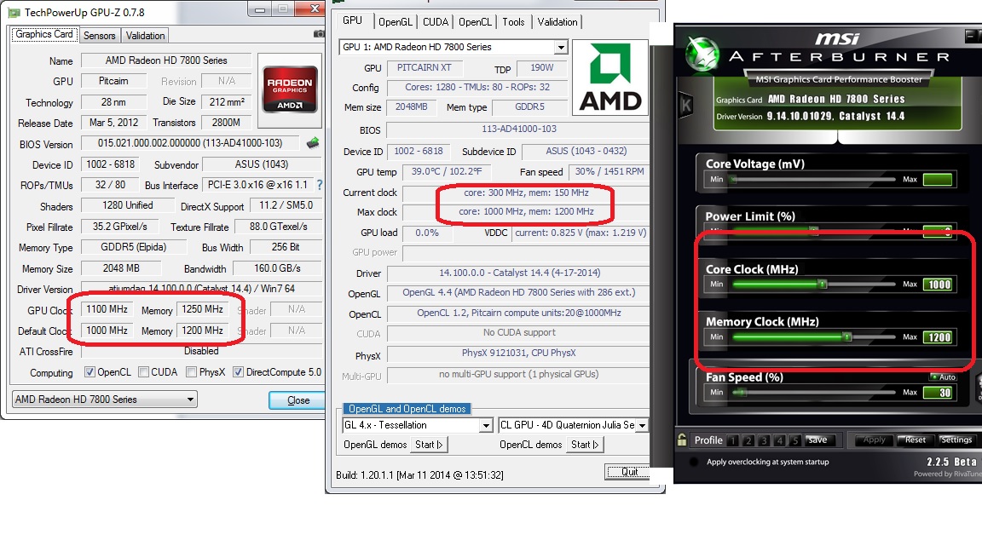Click the BIOS save chip icon in GPU-Z
Viewport: 982px width, 552px height.
pos(313,143)
